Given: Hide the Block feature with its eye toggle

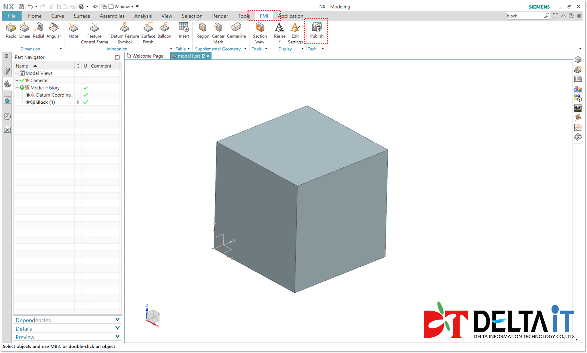Looking at the screenshot, I should click(28, 102).
